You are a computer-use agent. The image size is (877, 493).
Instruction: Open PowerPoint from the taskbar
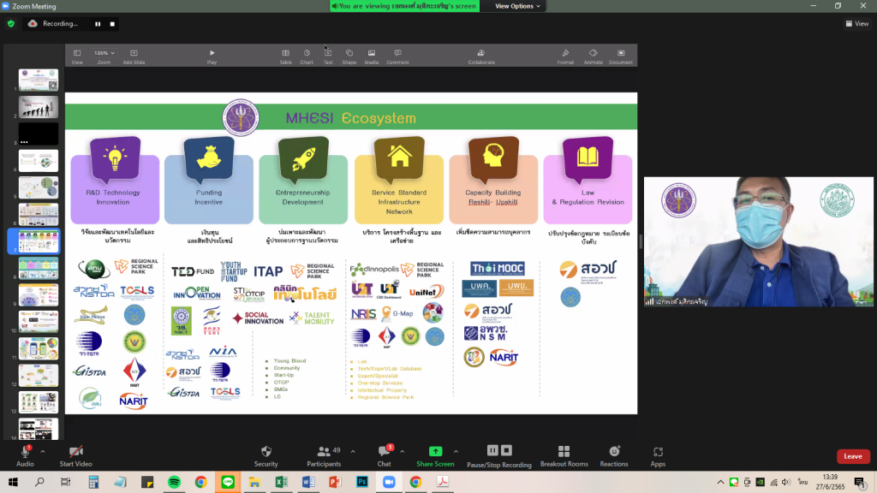[335, 482]
